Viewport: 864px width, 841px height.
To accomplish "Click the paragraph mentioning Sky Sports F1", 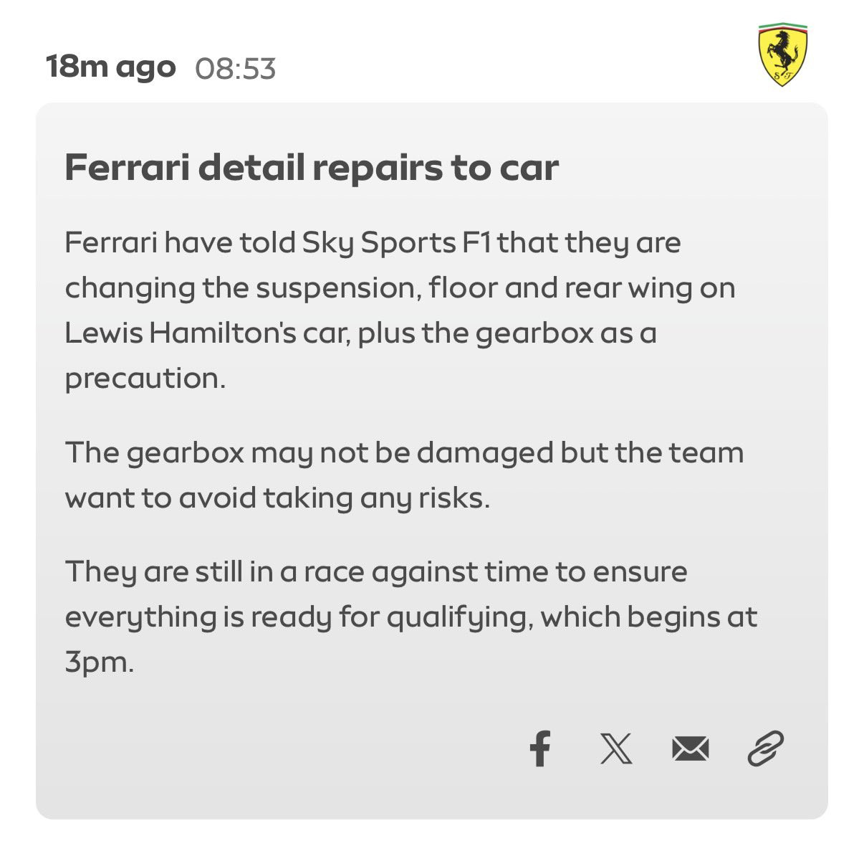I will point(400,310).
